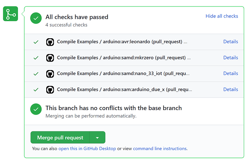Viewport: 247px width, 164px height.
Task: Open Details for the arduino:avr:leonardo check
Action: point(231,42)
